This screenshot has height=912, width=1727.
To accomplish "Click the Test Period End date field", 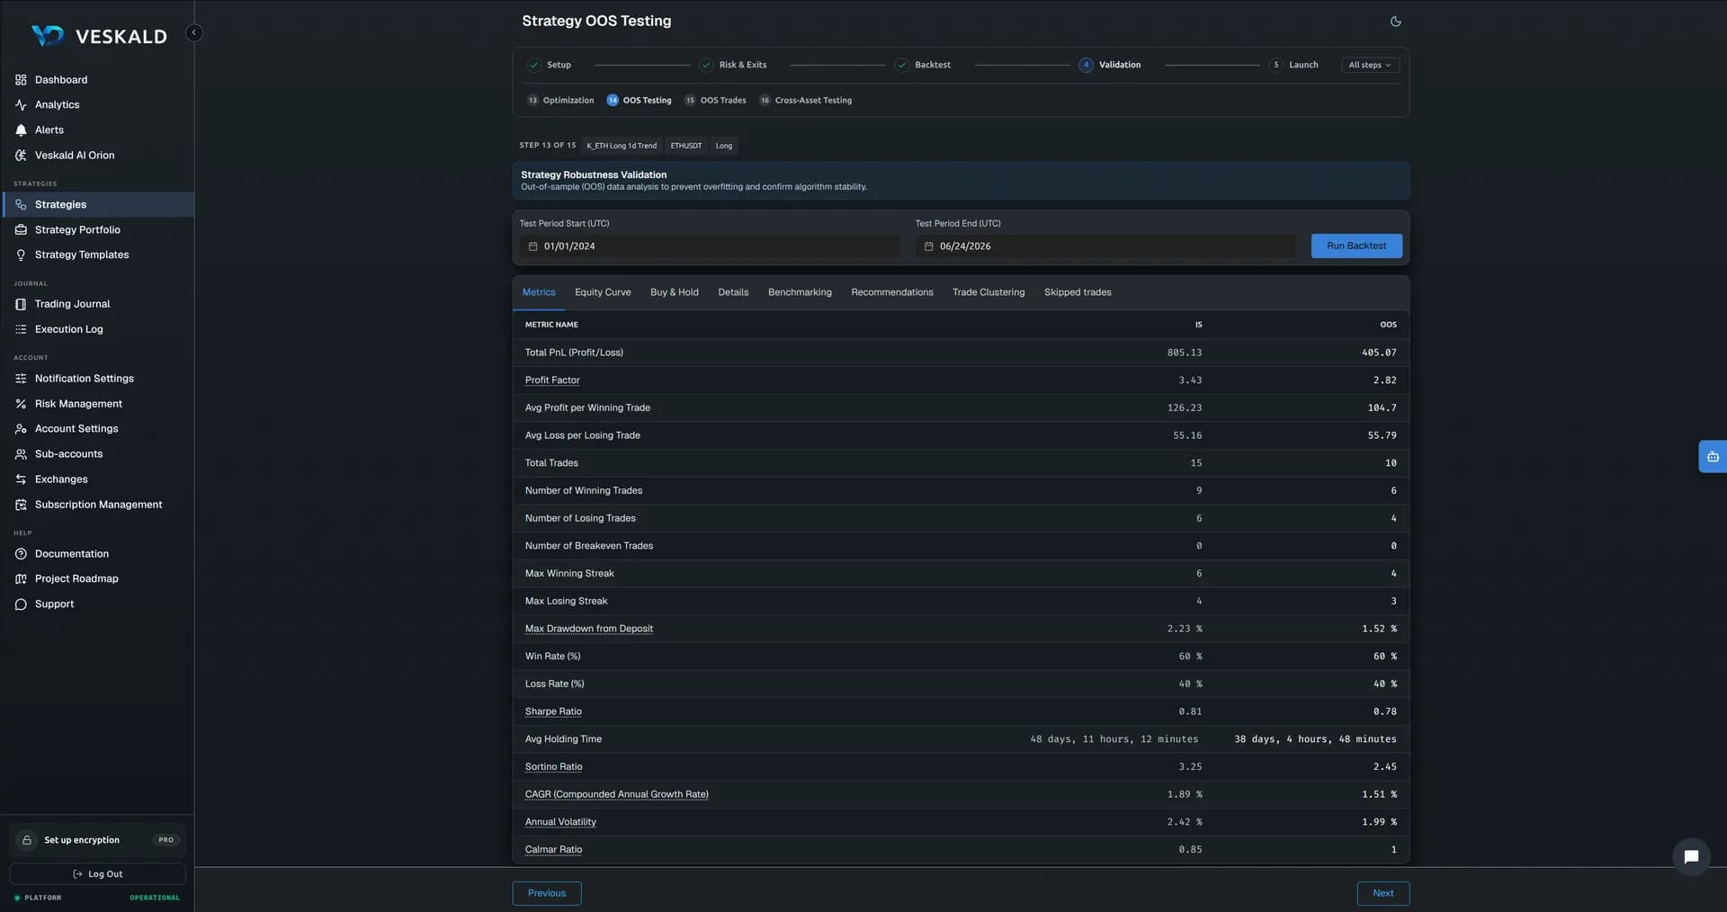I will [x=1105, y=246].
